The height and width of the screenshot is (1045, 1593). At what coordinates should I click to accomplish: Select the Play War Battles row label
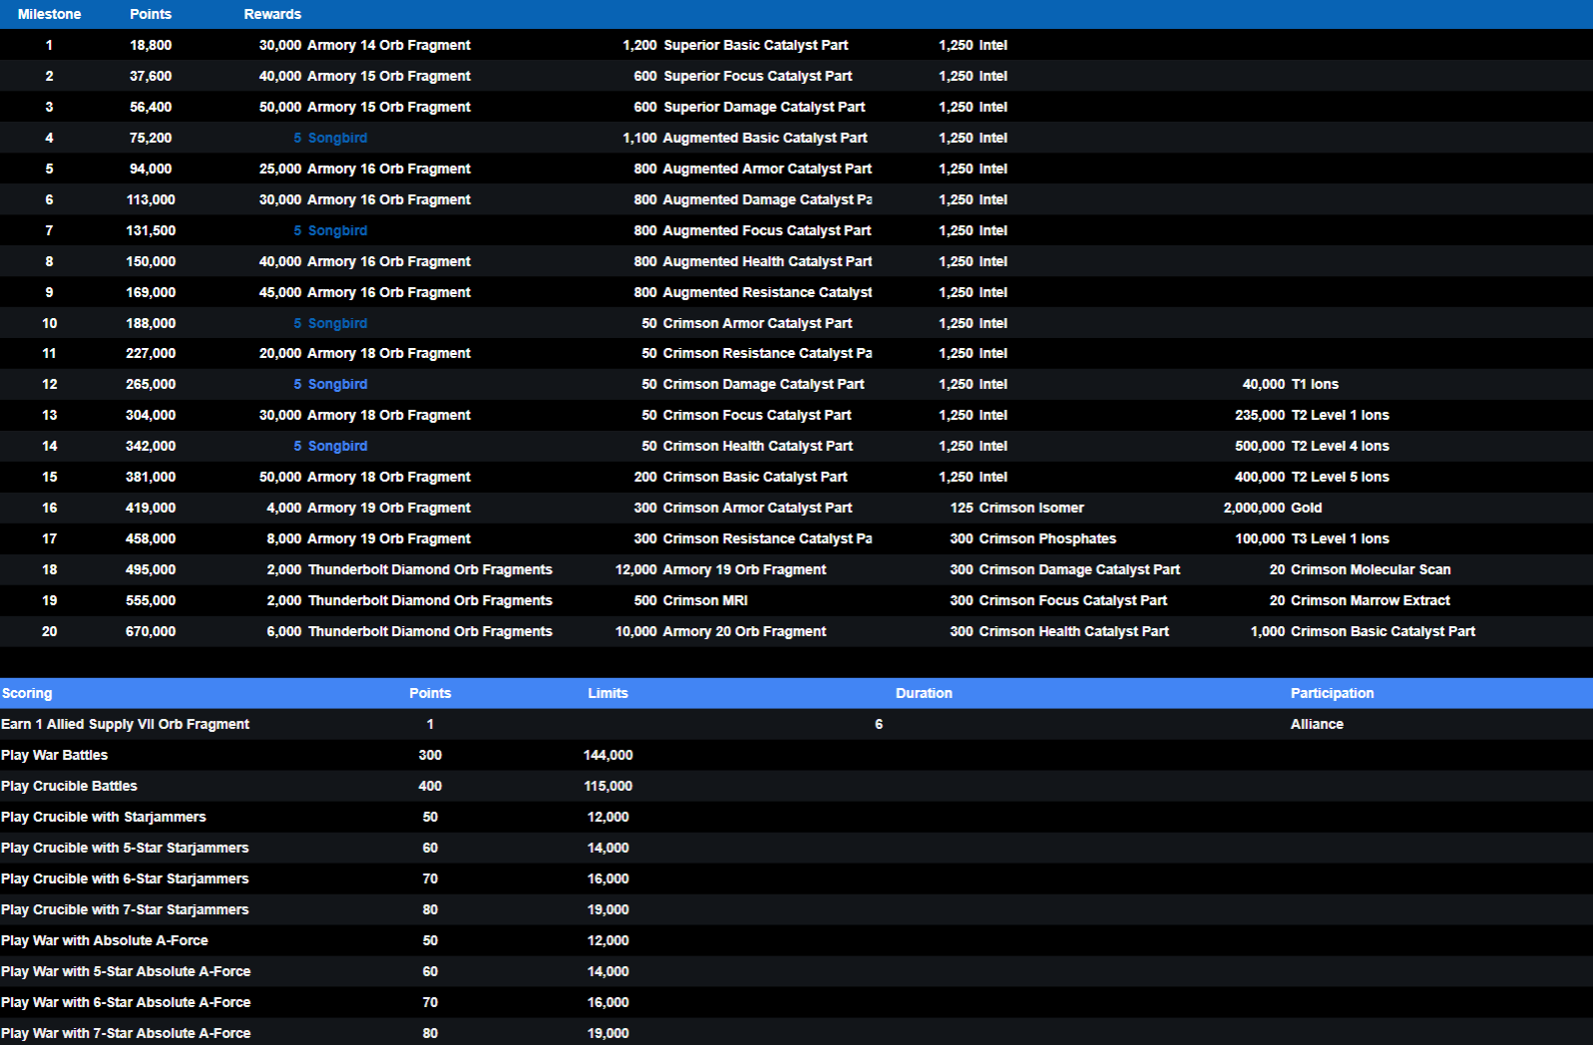55,755
